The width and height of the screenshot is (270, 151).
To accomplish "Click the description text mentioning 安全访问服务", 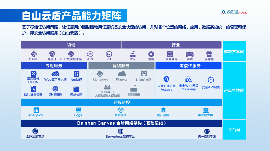I will tap(134, 30).
